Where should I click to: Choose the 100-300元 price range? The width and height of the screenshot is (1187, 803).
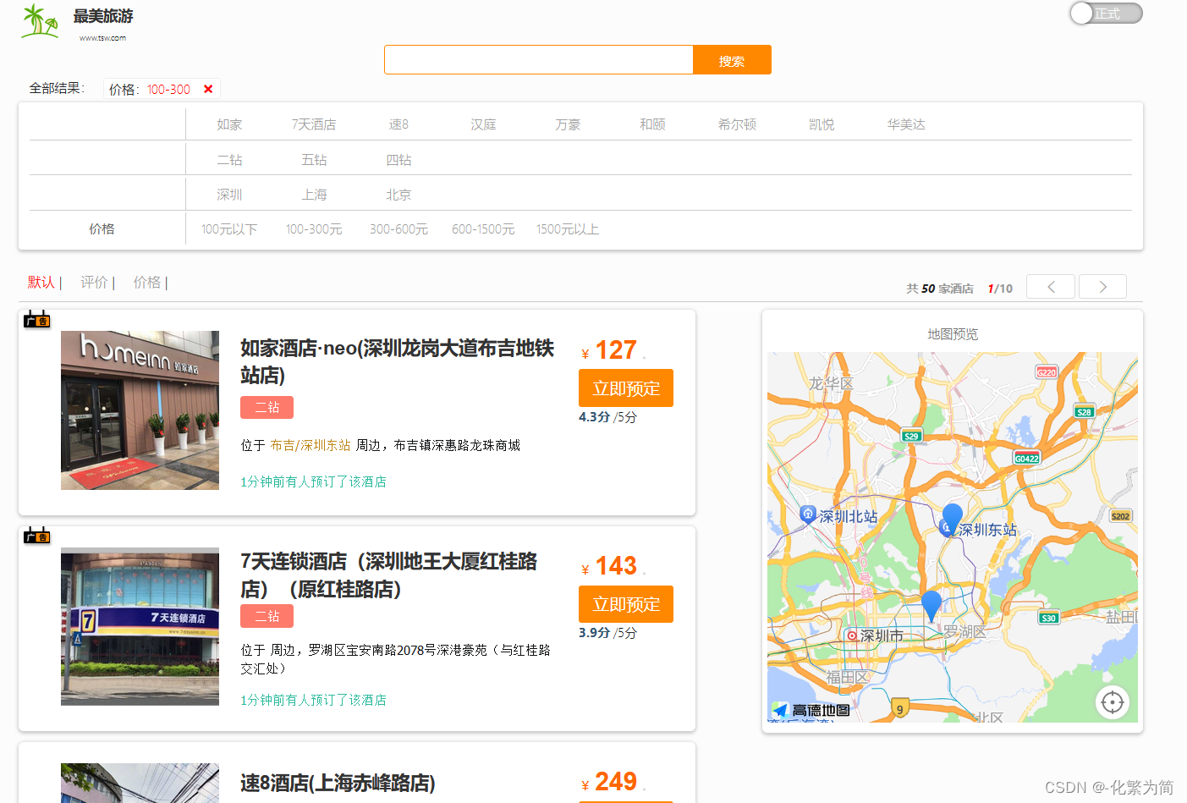click(314, 229)
